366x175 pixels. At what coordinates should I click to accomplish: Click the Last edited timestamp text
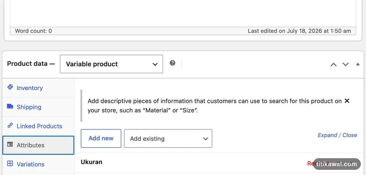[x=299, y=31]
